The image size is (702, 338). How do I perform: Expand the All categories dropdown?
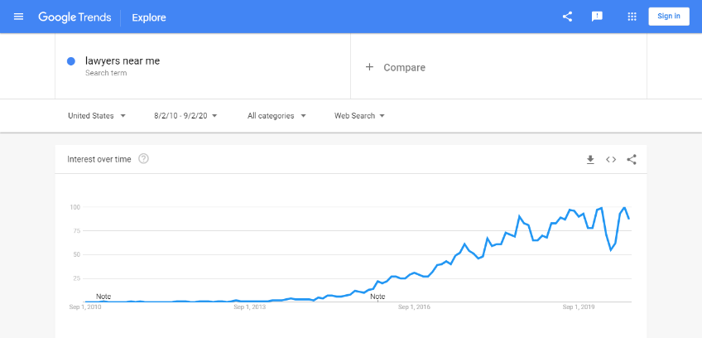(x=276, y=116)
